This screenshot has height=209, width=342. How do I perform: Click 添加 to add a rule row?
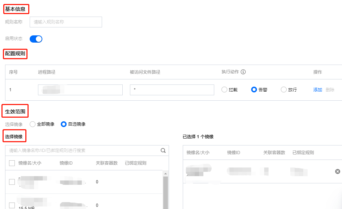pyautogui.click(x=317, y=90)
